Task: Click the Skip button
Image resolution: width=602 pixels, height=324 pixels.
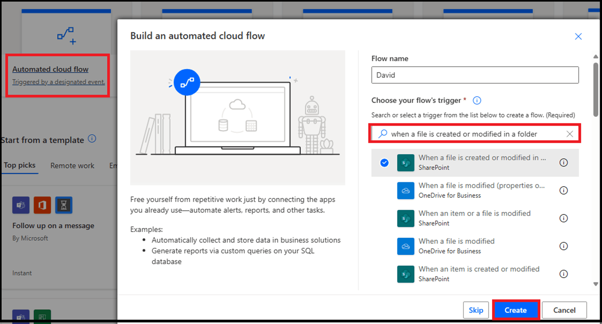Action: [x=476, y=310]
